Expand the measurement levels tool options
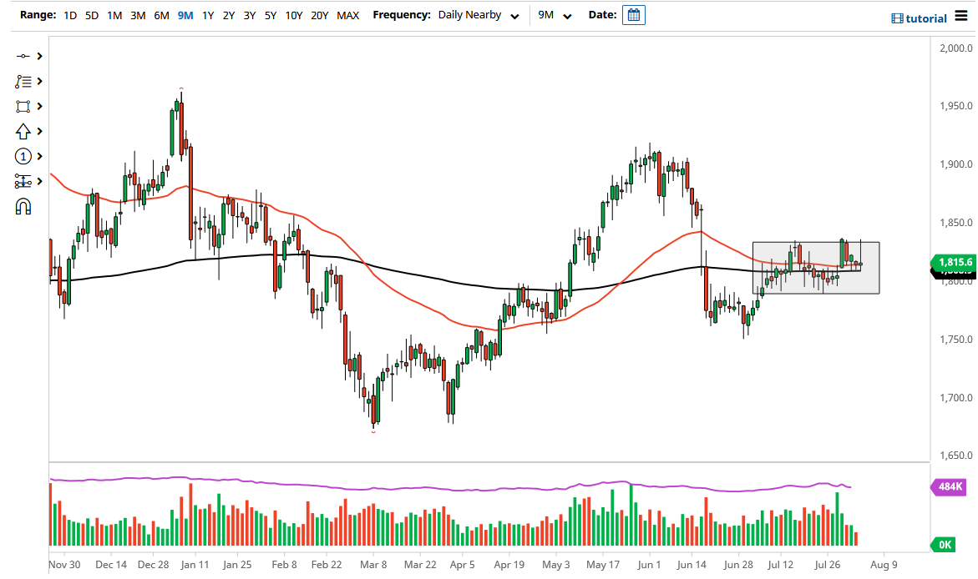Image resolution: width=978 pixels, height=579 pixels. (40, 181)
